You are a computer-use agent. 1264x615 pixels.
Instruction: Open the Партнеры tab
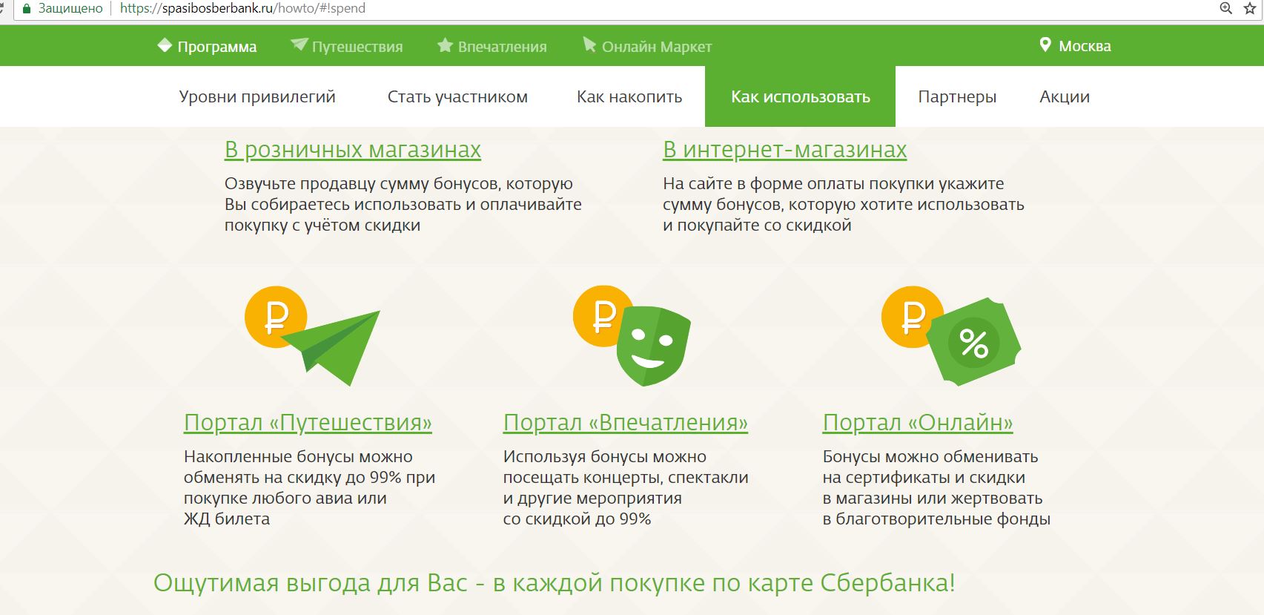click(957, 96)
